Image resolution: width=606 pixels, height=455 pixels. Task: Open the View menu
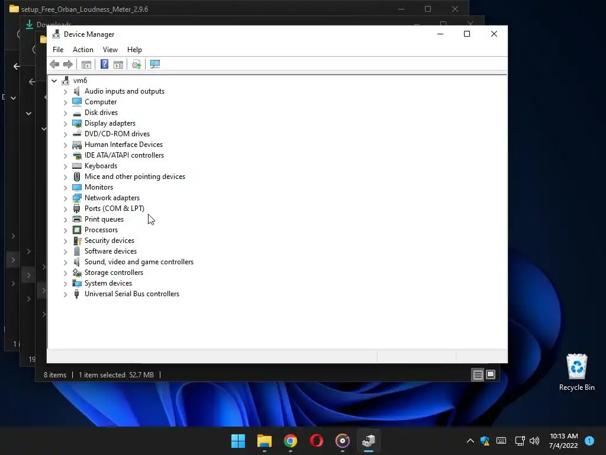(110, 50)
